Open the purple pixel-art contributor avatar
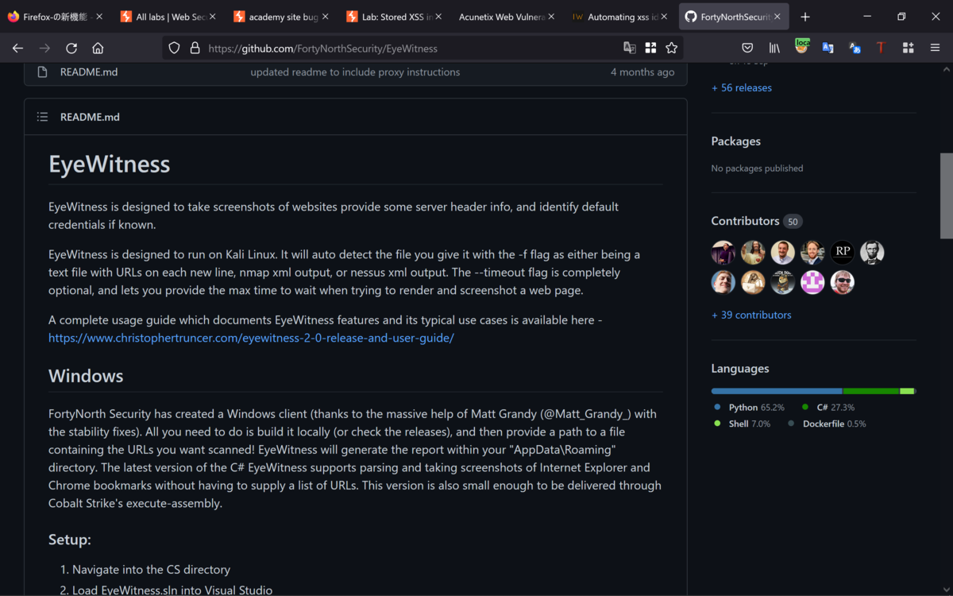Viewport: 953px width, 596px height. [x=812, y=282]
